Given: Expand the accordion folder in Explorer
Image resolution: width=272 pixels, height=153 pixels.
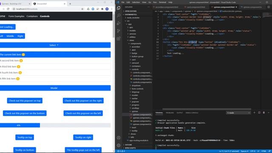Looking at the screenshot, I should tap(136, 47).
